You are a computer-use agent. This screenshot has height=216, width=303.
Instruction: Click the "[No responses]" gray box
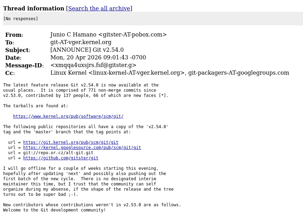click(x=153, y=19)
